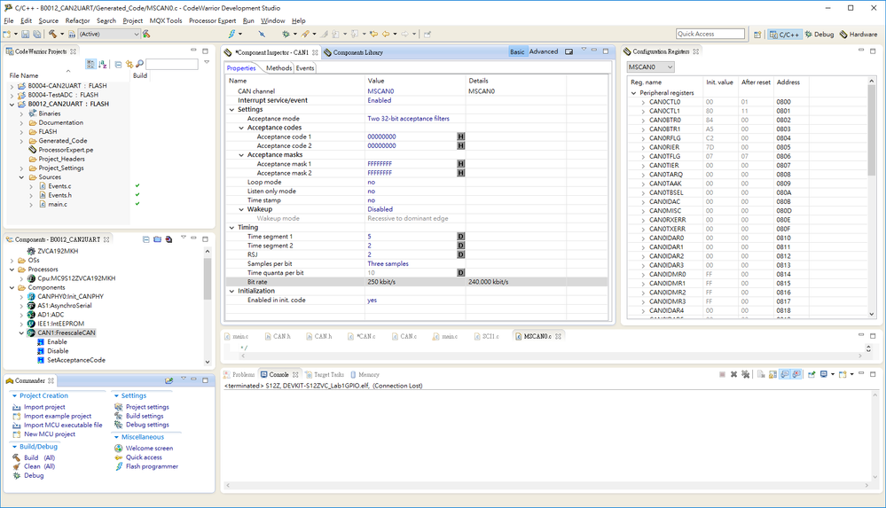Toggle the Interrupt service/event Enabled value
The width and height of the screenshot is (886, 508).
(x=380, y=100)
